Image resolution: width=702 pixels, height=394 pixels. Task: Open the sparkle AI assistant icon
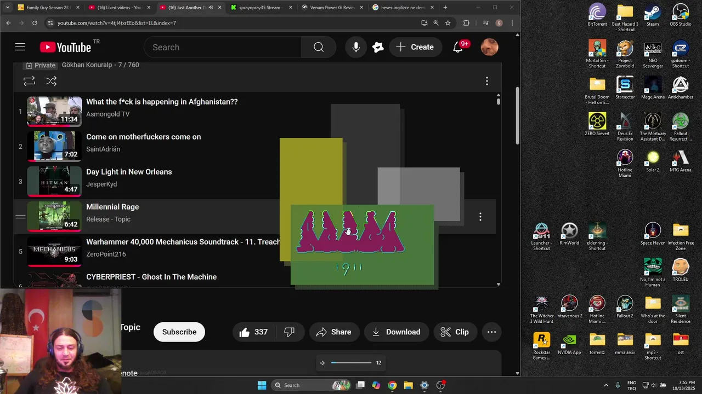[x=378, y=47]
